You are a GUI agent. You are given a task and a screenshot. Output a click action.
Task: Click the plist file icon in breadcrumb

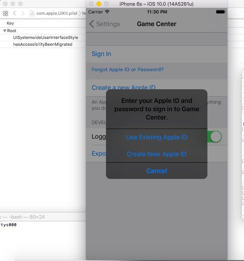click(x=32, y=13)
